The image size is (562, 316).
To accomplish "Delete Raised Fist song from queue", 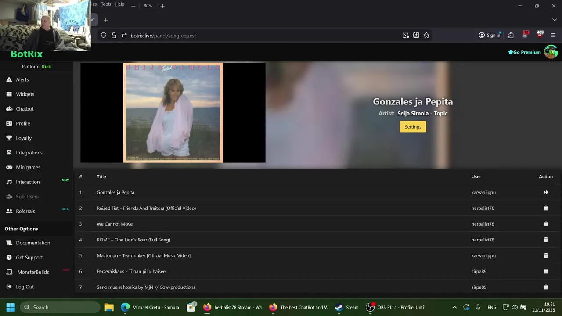I will click(546, 208).
